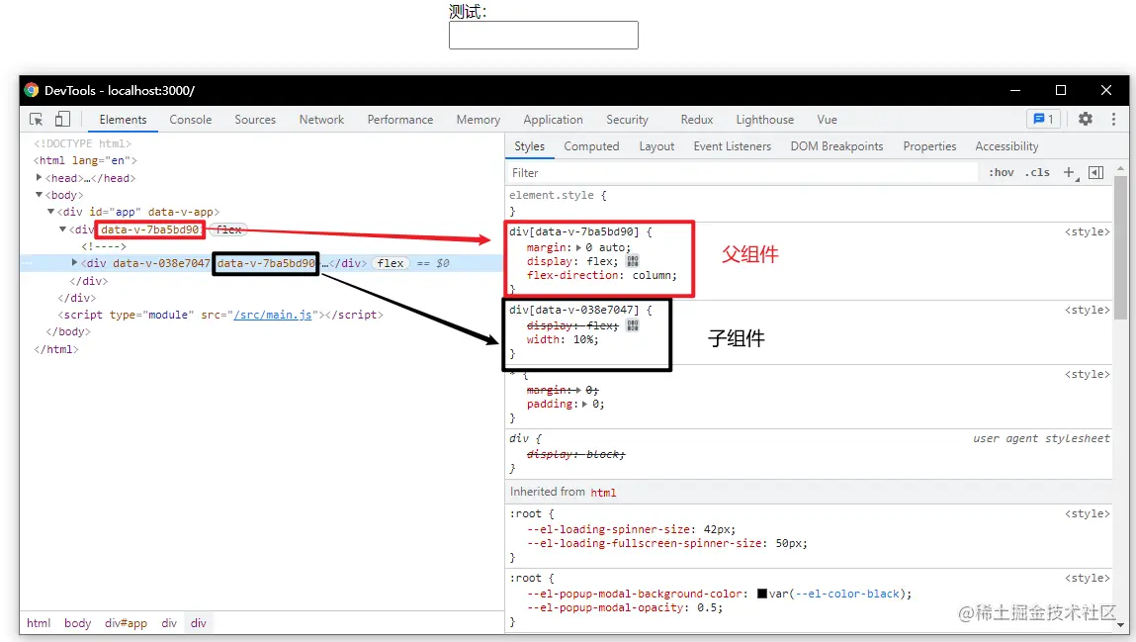Open the Event Listeners pane tab
Image resolution: width=1136 pixels, height=642 pixels.
coord(733,146)
